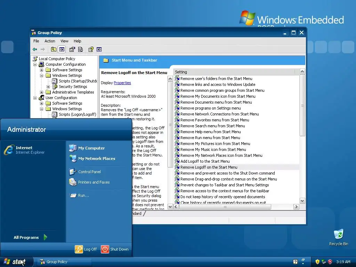Image resolution: width=356 pixels, height=267 pixels.
Task: Expand Software Settings under Computer Configuration
Action: 42,70
